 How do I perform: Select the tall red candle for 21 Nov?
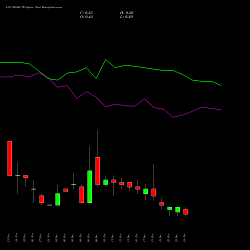click(9, 158)
